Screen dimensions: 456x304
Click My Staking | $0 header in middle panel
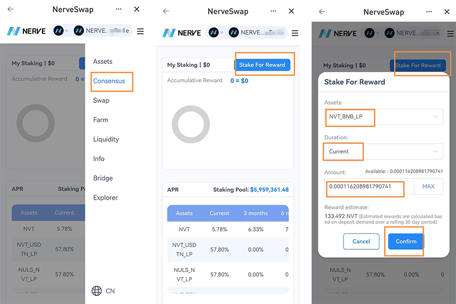[188, 65]
